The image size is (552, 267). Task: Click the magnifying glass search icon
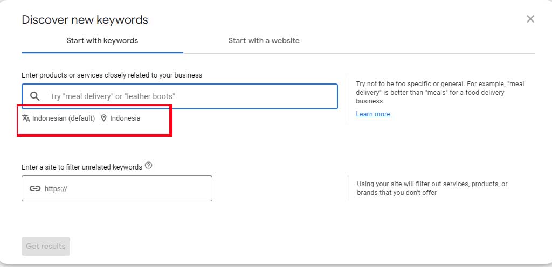(x=34, y=96)
